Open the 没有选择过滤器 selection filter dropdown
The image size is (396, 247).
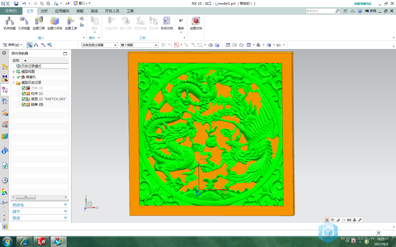point(100,45)
